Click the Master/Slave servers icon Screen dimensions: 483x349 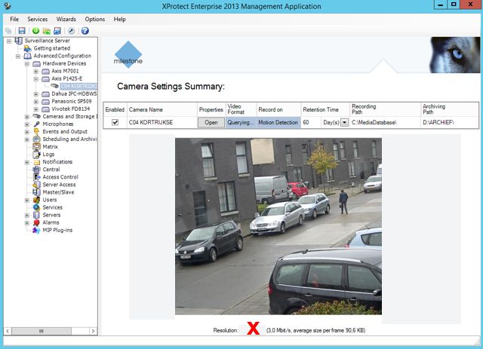click(x=37, y=192)
